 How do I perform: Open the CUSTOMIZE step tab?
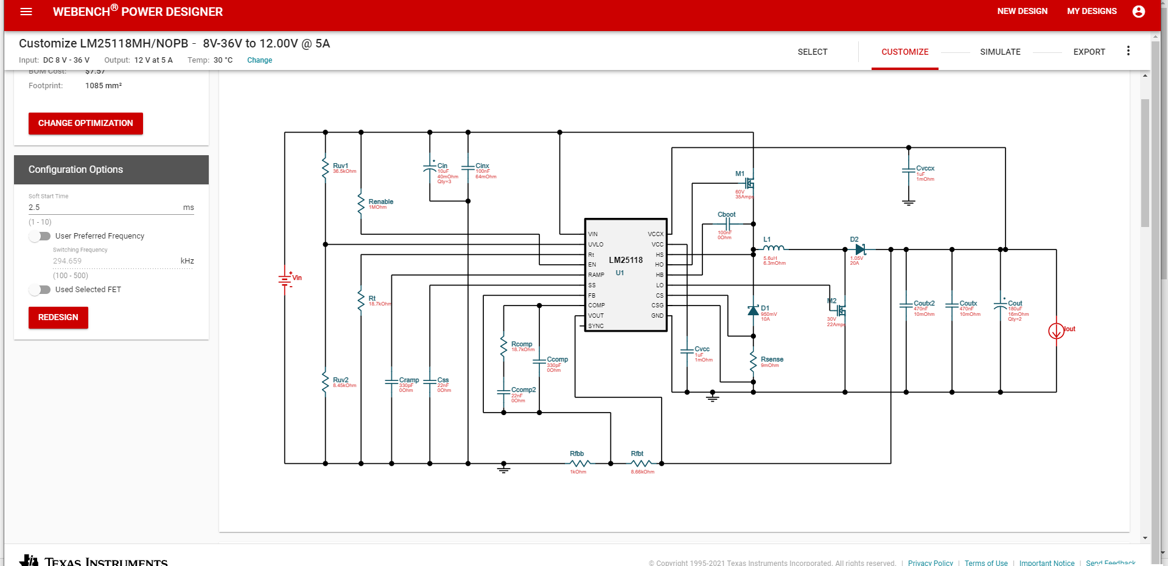pyautogui.click(x=905, y=52)
